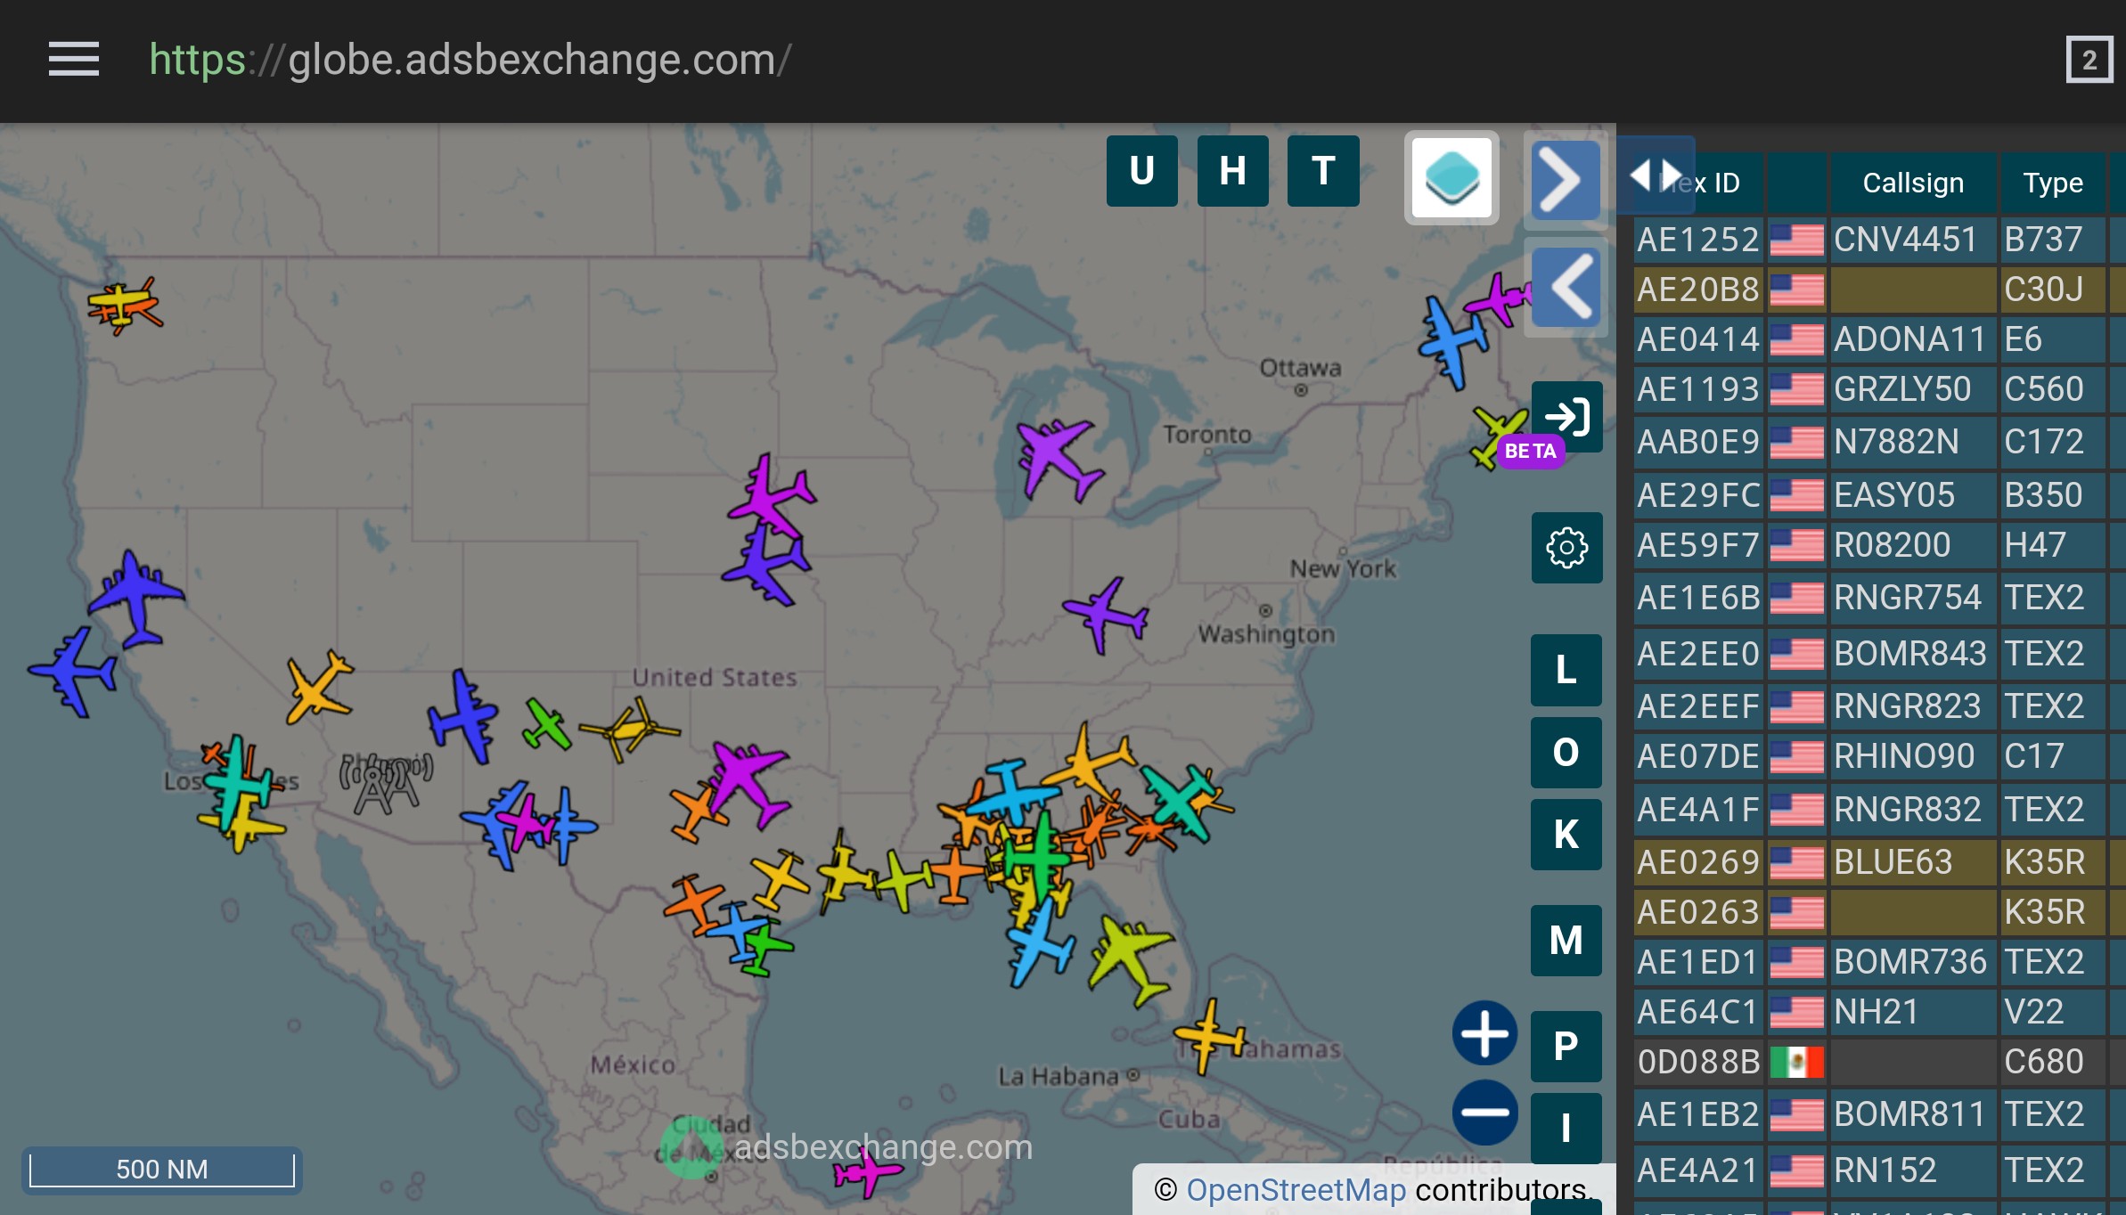Click the browser address bar URL
2126x1215 pixels.
[470, 60]
